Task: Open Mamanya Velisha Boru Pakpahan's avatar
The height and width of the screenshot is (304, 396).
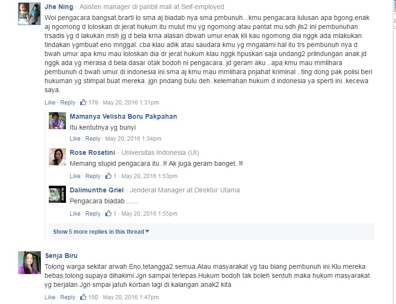Action: point(57,121)
